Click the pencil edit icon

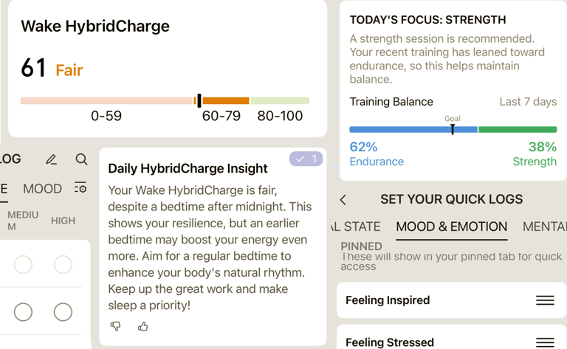52,159
